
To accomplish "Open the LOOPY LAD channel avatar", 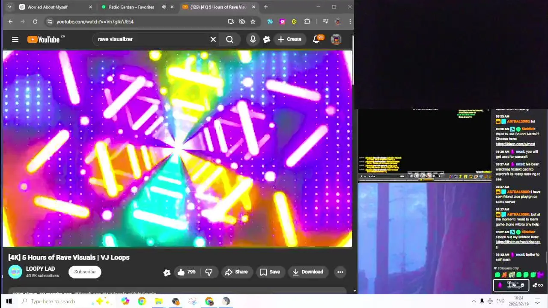I will (x=15, y=272).
